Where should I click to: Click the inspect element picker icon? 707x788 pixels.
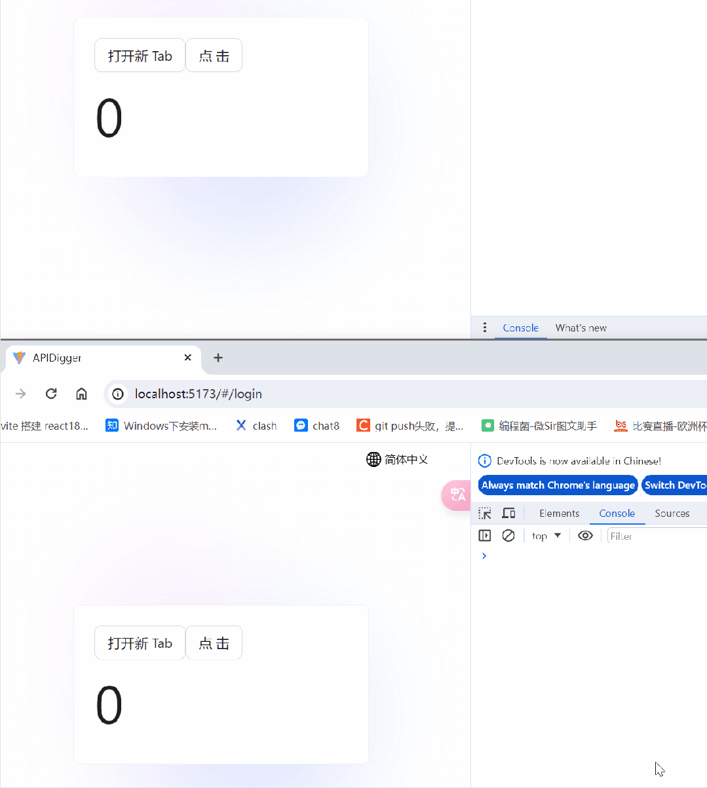click(485, 514)
